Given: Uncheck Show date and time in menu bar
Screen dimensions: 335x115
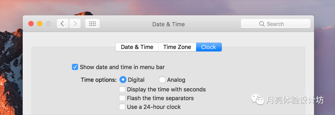Looking at the screenshot, I should pos(75,67).
